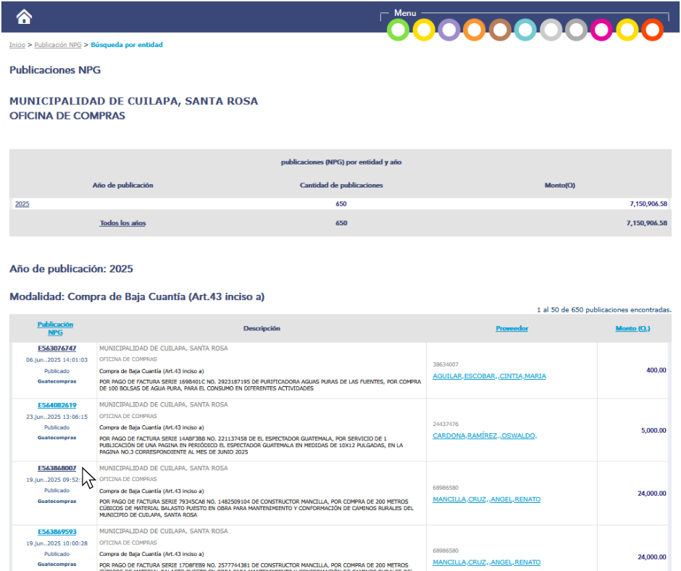
Task: Sort by Publicación NPG column header
Action: [x=55, y=328]
